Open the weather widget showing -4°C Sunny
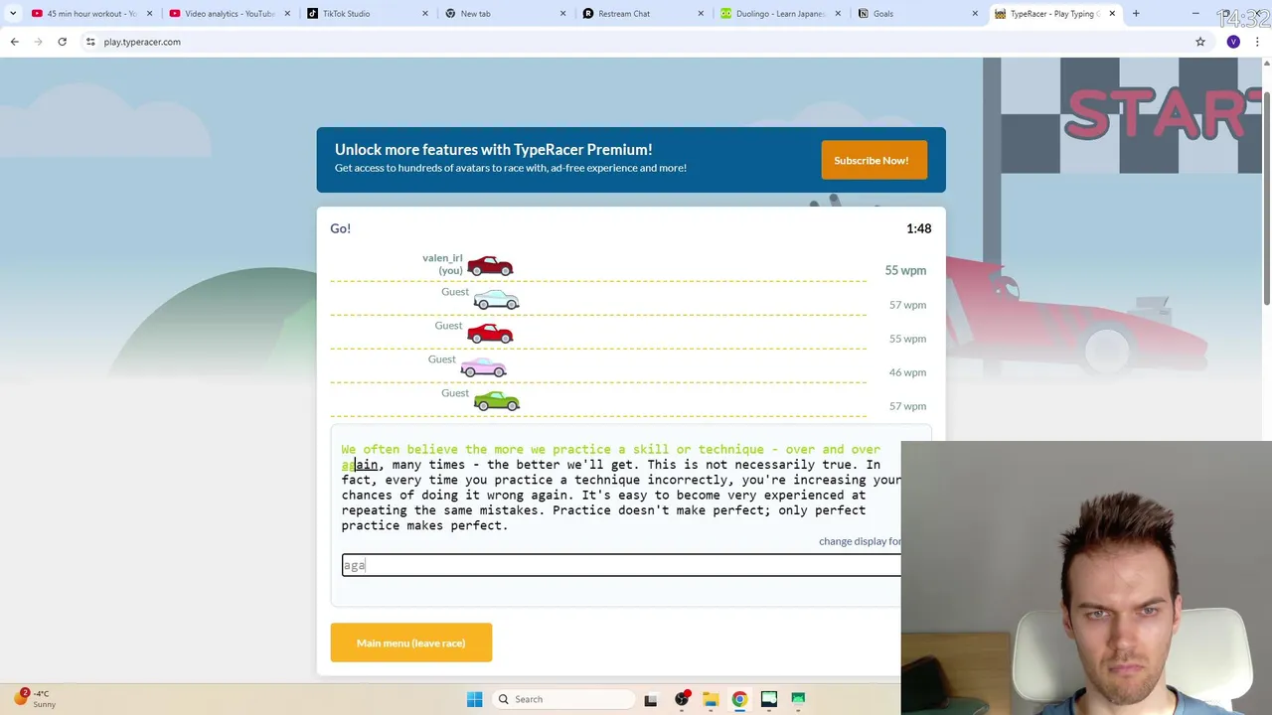This screenshot has width=1272, height=715. point(36,698)
